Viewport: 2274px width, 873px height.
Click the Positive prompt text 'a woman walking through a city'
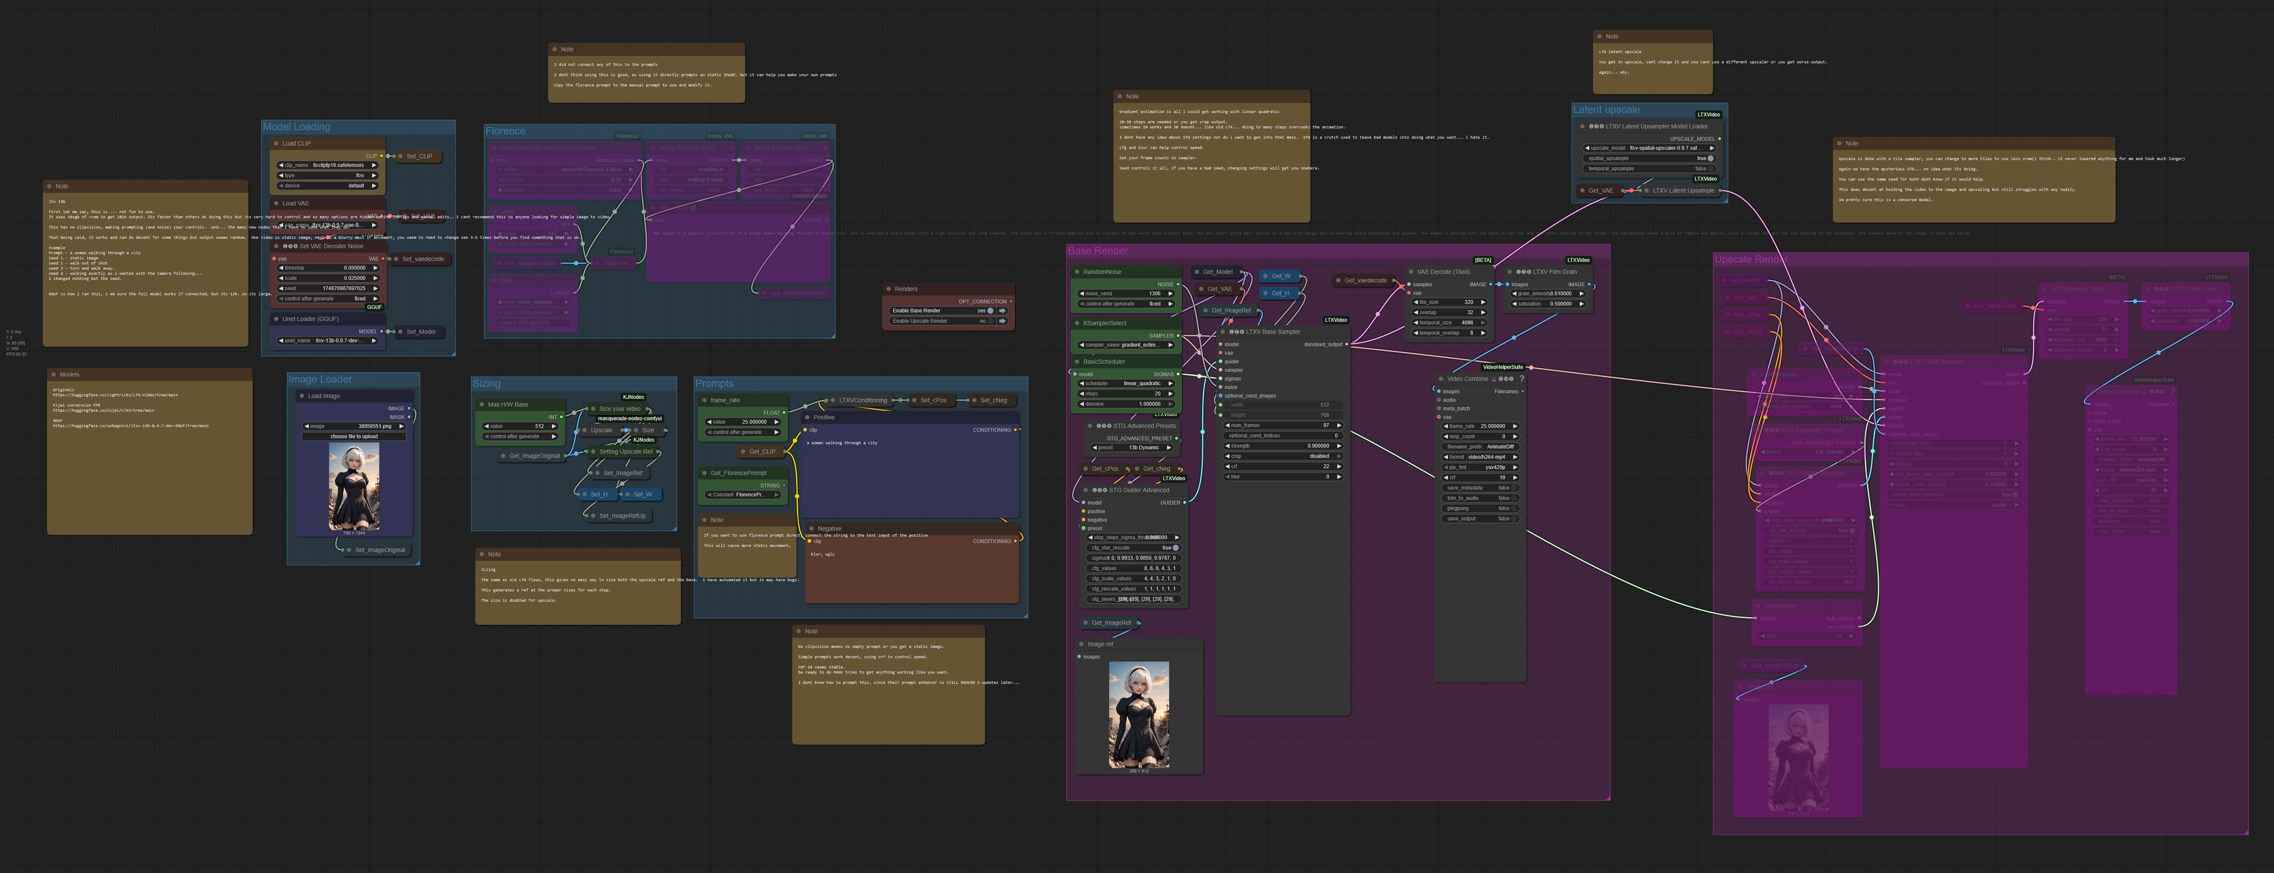(x=842, y=442)
